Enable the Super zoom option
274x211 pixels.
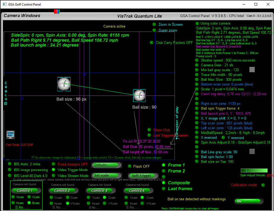click(154, 30)
